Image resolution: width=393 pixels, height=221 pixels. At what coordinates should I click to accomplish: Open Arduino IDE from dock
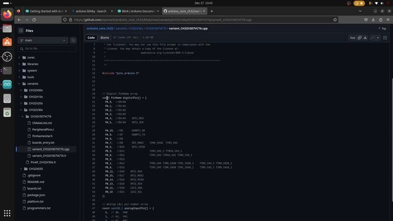pos(7,85)
